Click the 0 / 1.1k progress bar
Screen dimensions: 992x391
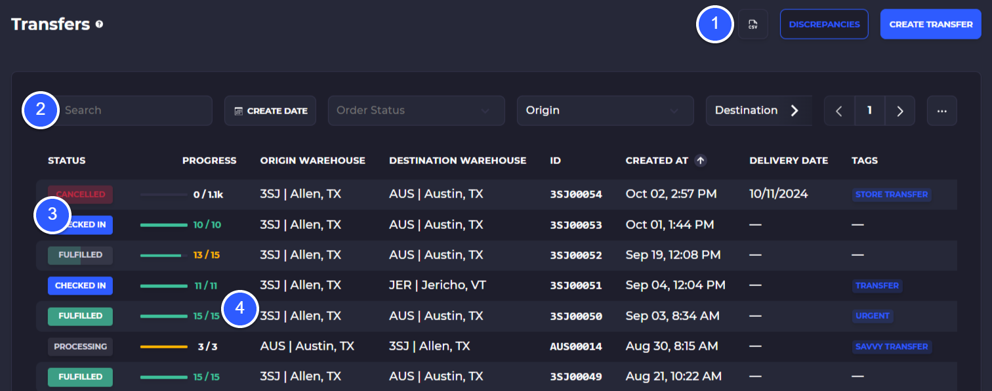click(164, 195)
